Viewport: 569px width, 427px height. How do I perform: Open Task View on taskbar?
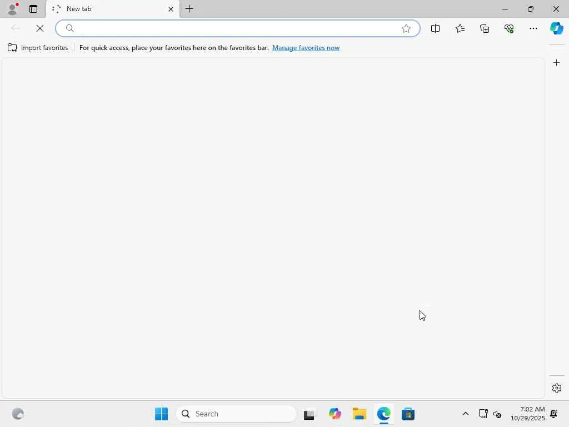310,414
